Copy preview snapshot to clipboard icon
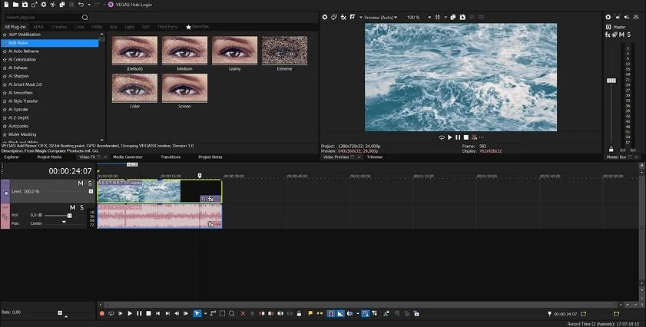 coord(453,18)
